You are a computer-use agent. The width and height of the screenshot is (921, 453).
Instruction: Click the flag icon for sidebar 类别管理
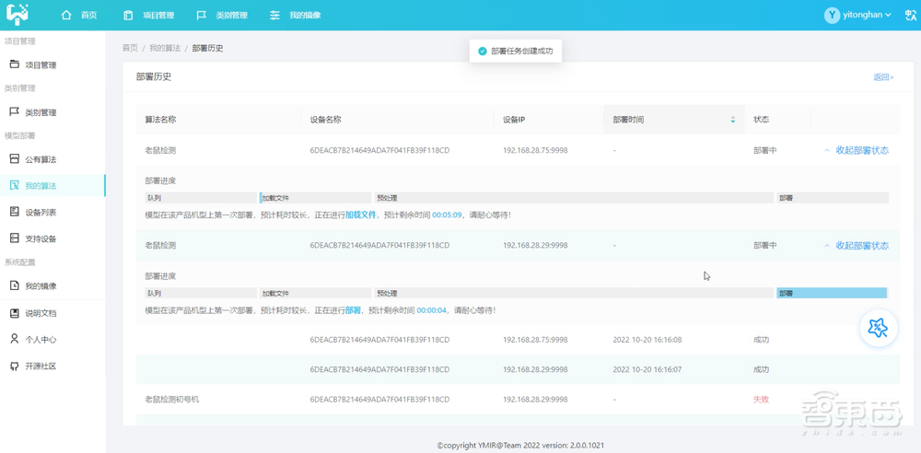tap(15, 111)
